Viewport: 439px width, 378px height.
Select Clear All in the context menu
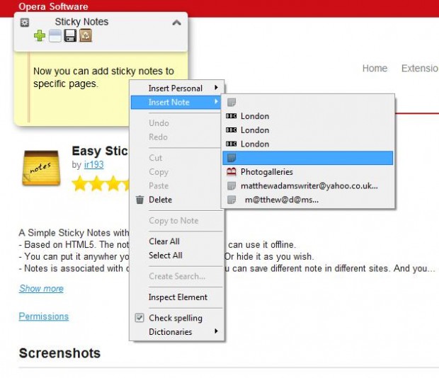point(177,241)
